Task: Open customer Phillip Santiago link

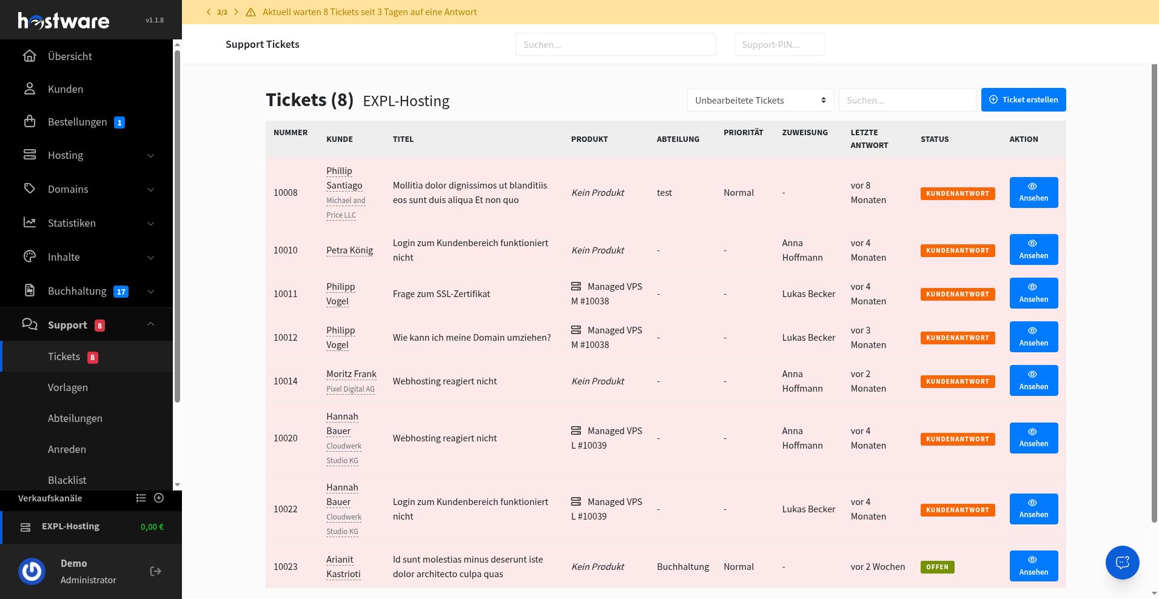Action: click(344, 178)
